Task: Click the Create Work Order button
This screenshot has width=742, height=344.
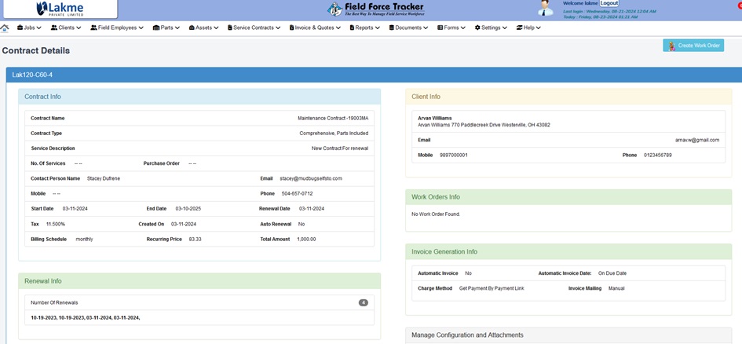Action: (x=693, y=46)
